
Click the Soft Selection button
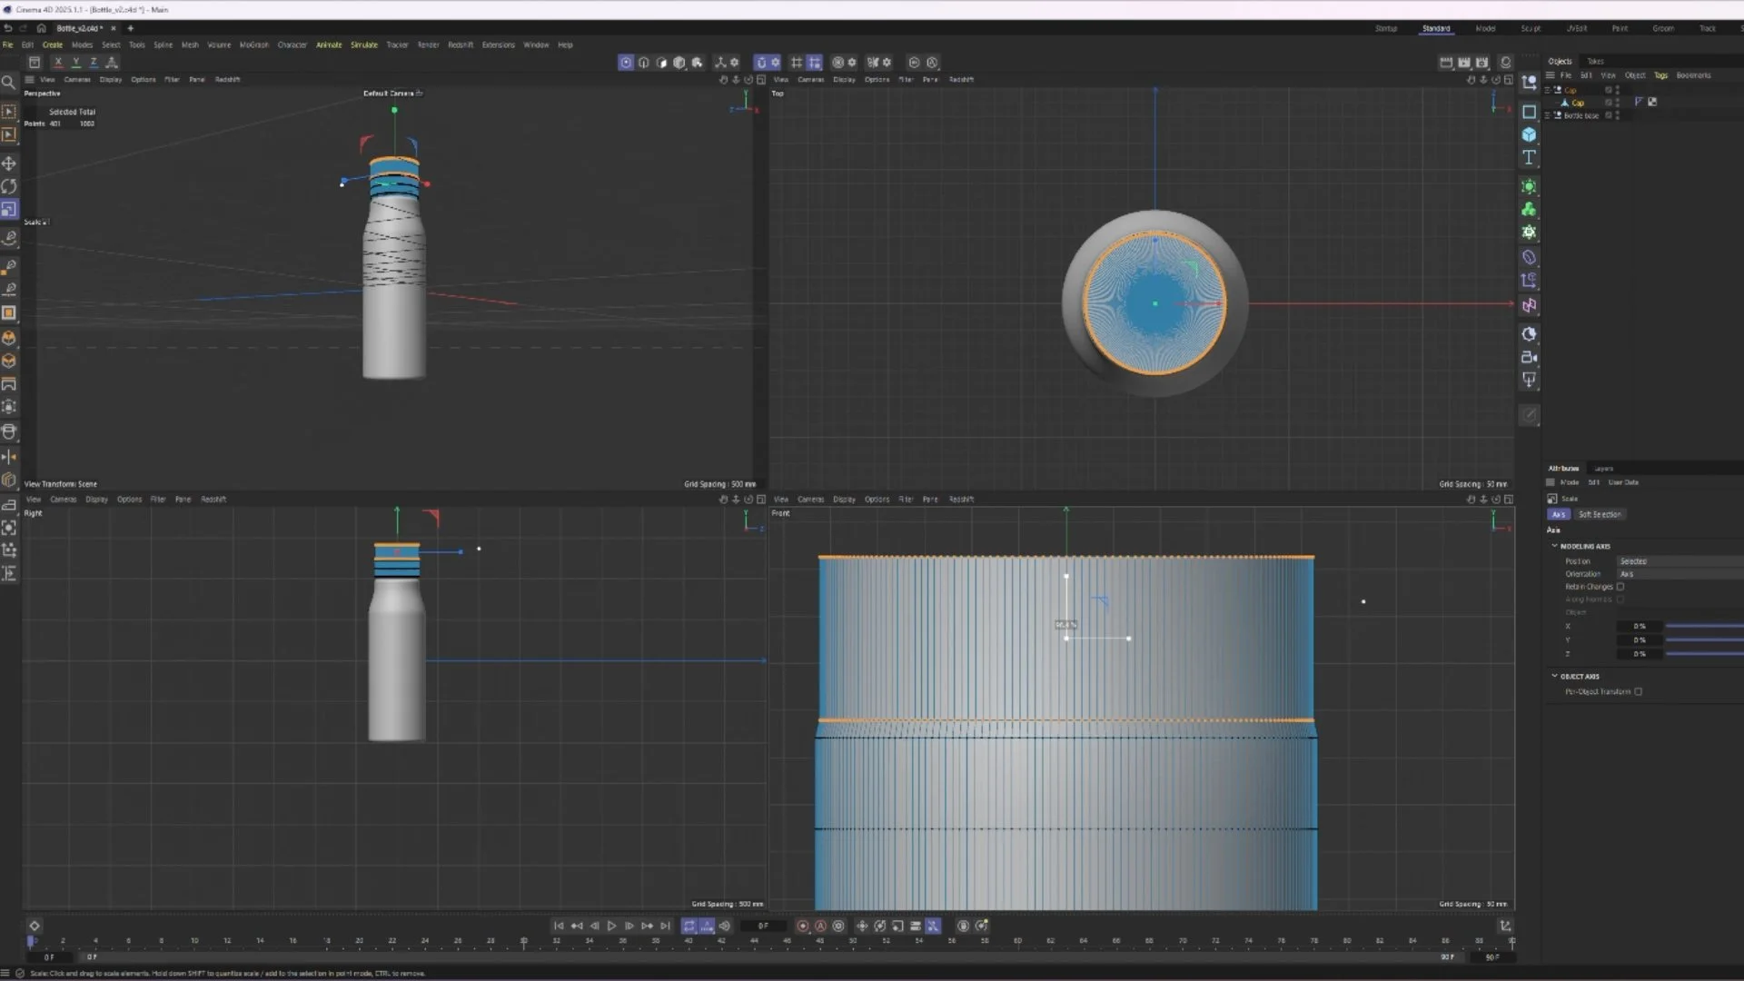1600,514
